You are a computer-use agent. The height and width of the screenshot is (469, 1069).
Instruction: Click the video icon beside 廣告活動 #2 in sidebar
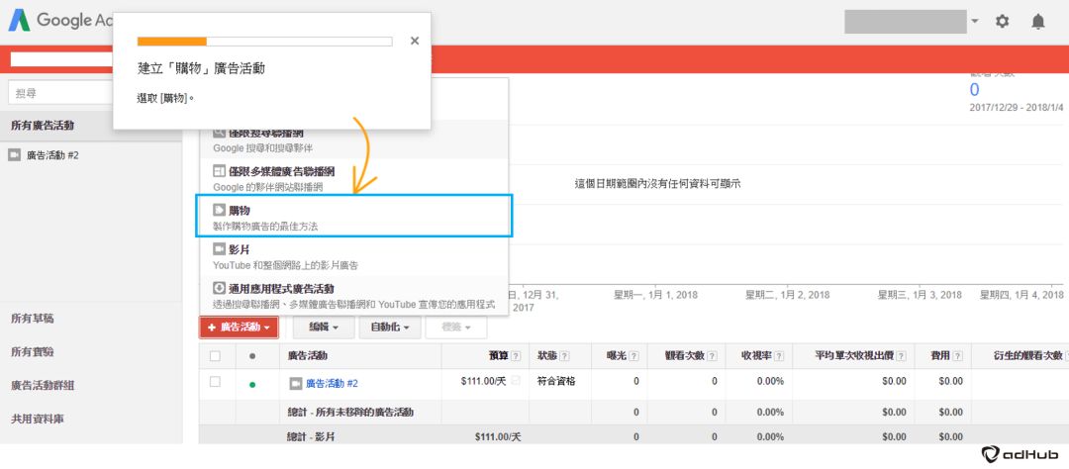click(14, 155)
